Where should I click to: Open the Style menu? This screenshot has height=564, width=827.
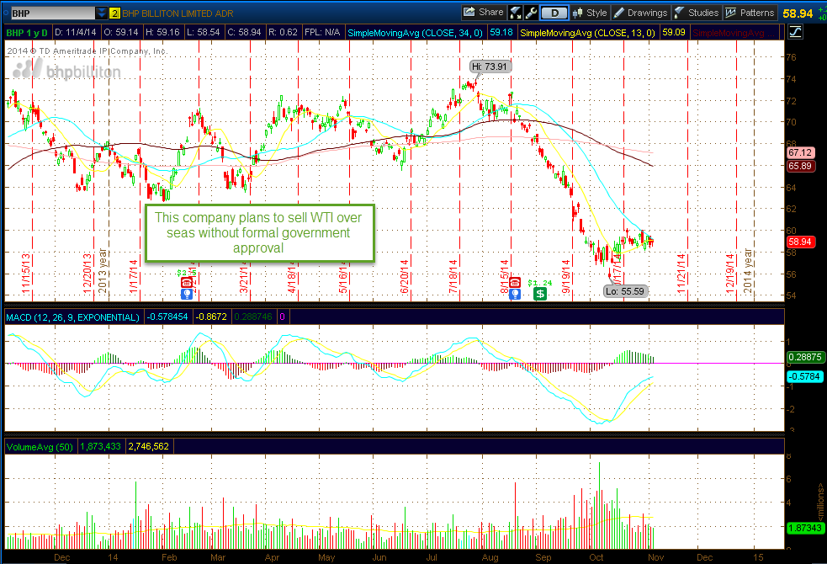click(590, 13)
